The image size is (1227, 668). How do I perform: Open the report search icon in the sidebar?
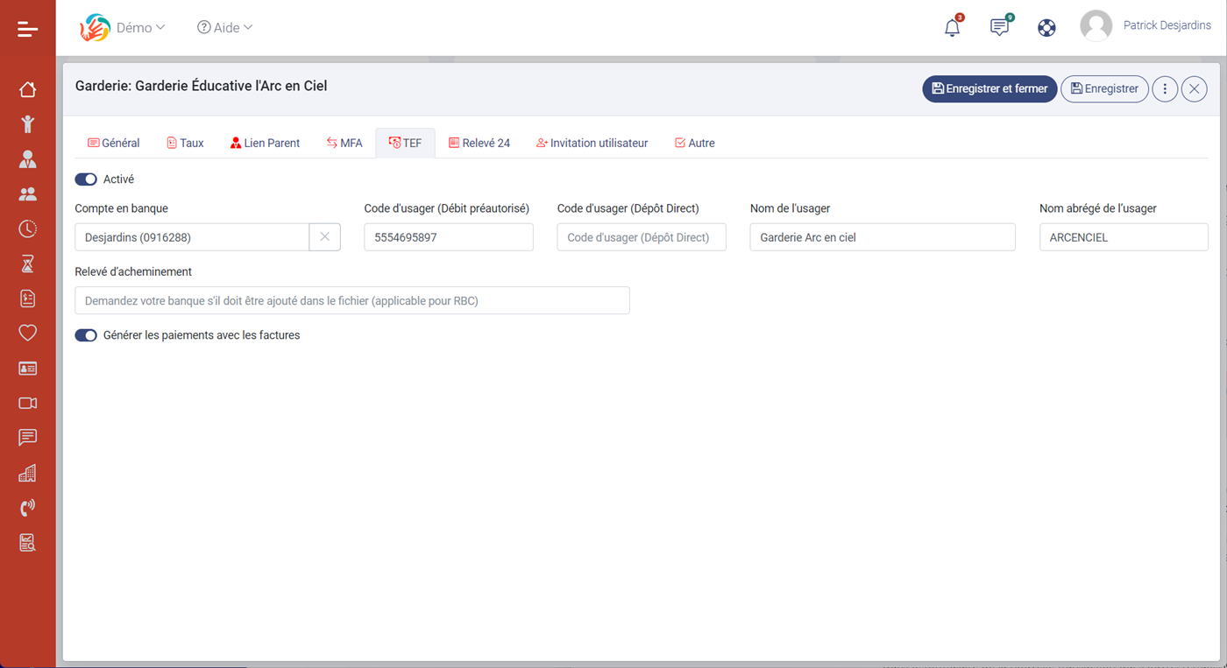tap(27, 543)
